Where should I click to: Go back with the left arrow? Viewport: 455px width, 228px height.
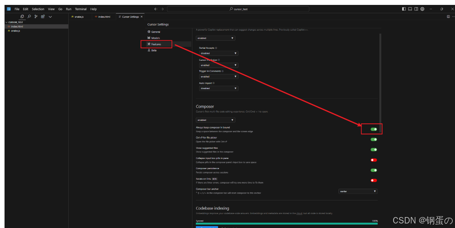[x=156, y=9]
